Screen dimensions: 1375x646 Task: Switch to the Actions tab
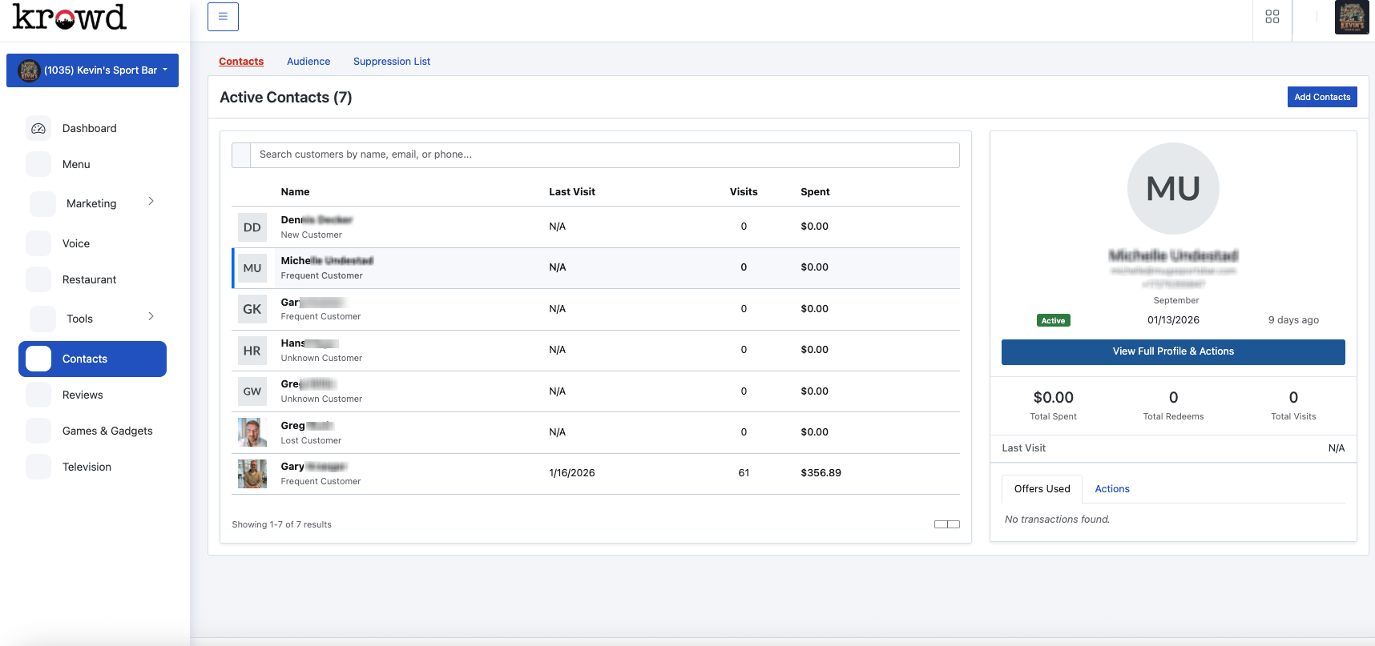[1112, 489]
